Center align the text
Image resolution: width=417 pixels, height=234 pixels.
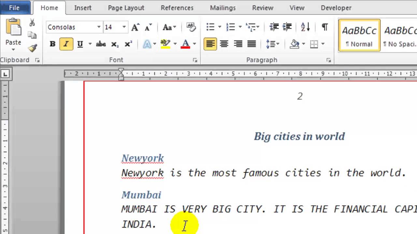click(x=224, y=44)
